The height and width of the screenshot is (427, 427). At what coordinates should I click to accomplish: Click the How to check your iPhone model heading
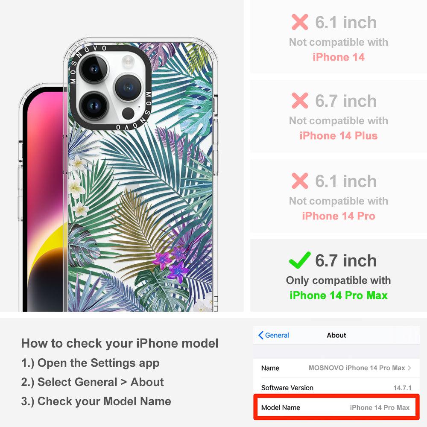point(120,343)
